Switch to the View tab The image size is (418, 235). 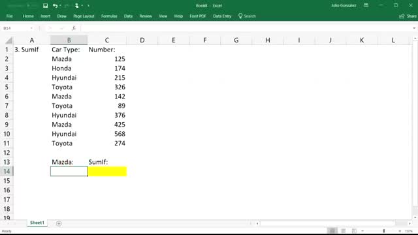click(x=163, y=16)
